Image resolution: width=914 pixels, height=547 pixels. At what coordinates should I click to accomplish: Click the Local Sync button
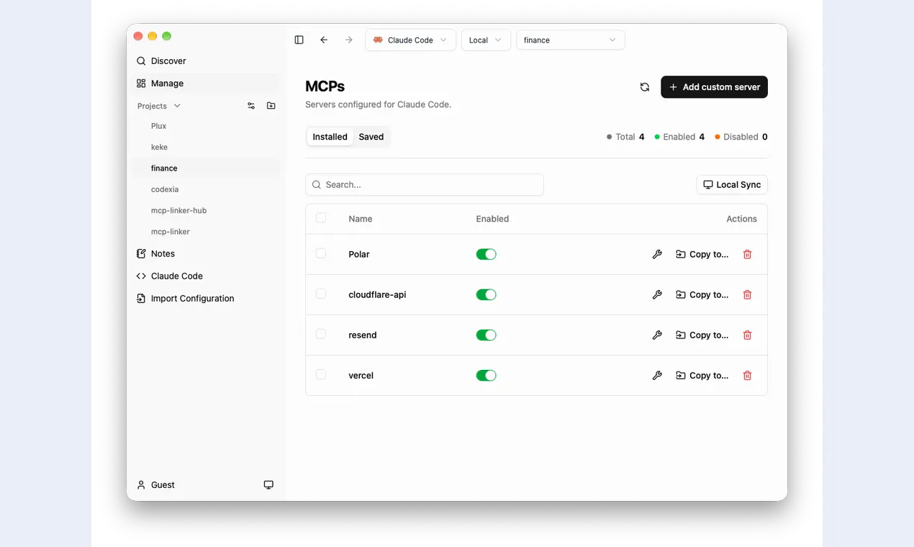click(x=732, y=185)
